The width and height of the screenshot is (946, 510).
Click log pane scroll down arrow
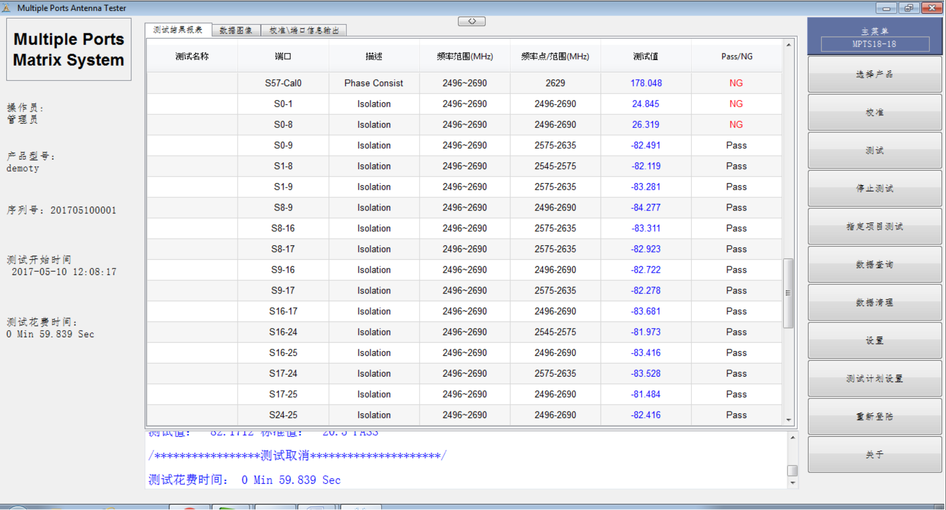coord(792,483)
